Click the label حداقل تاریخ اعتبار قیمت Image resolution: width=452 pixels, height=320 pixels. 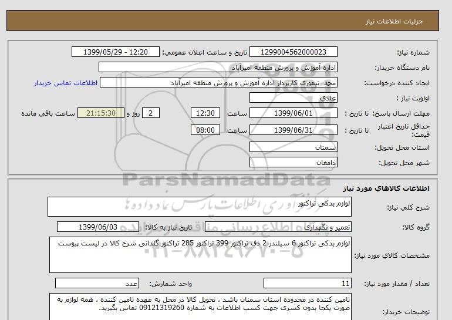(x=404, y=130)
